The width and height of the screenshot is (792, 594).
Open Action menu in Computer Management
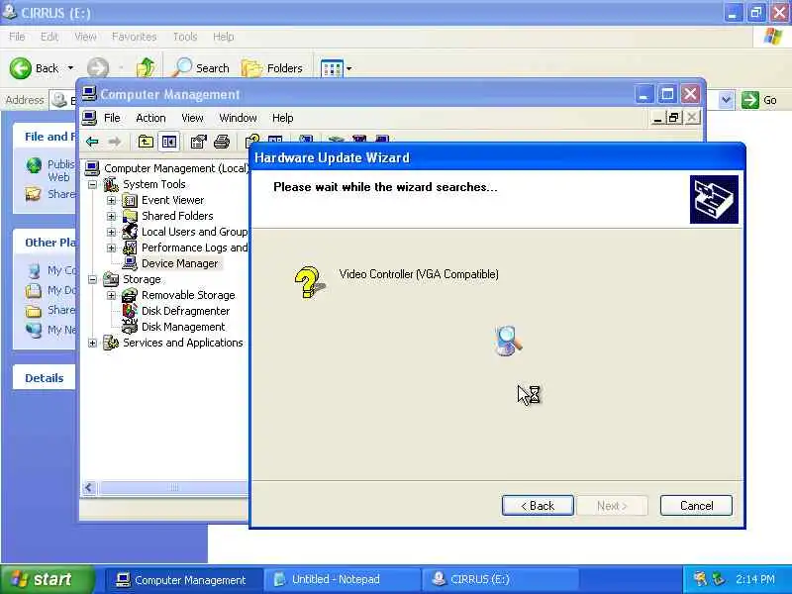pos(150,118)
